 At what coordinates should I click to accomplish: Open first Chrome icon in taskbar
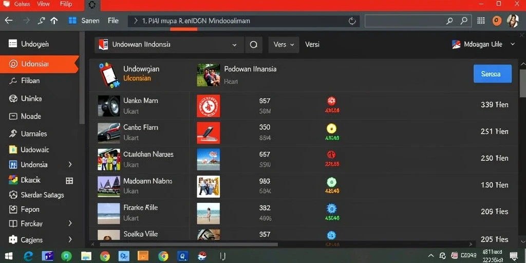105,256
